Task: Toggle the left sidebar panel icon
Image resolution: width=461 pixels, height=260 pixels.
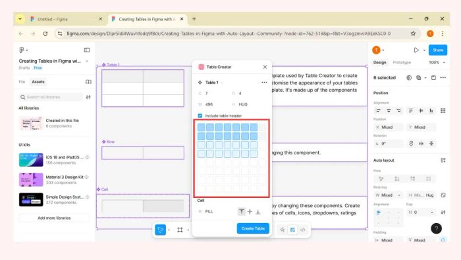Action: click(87, 50)
